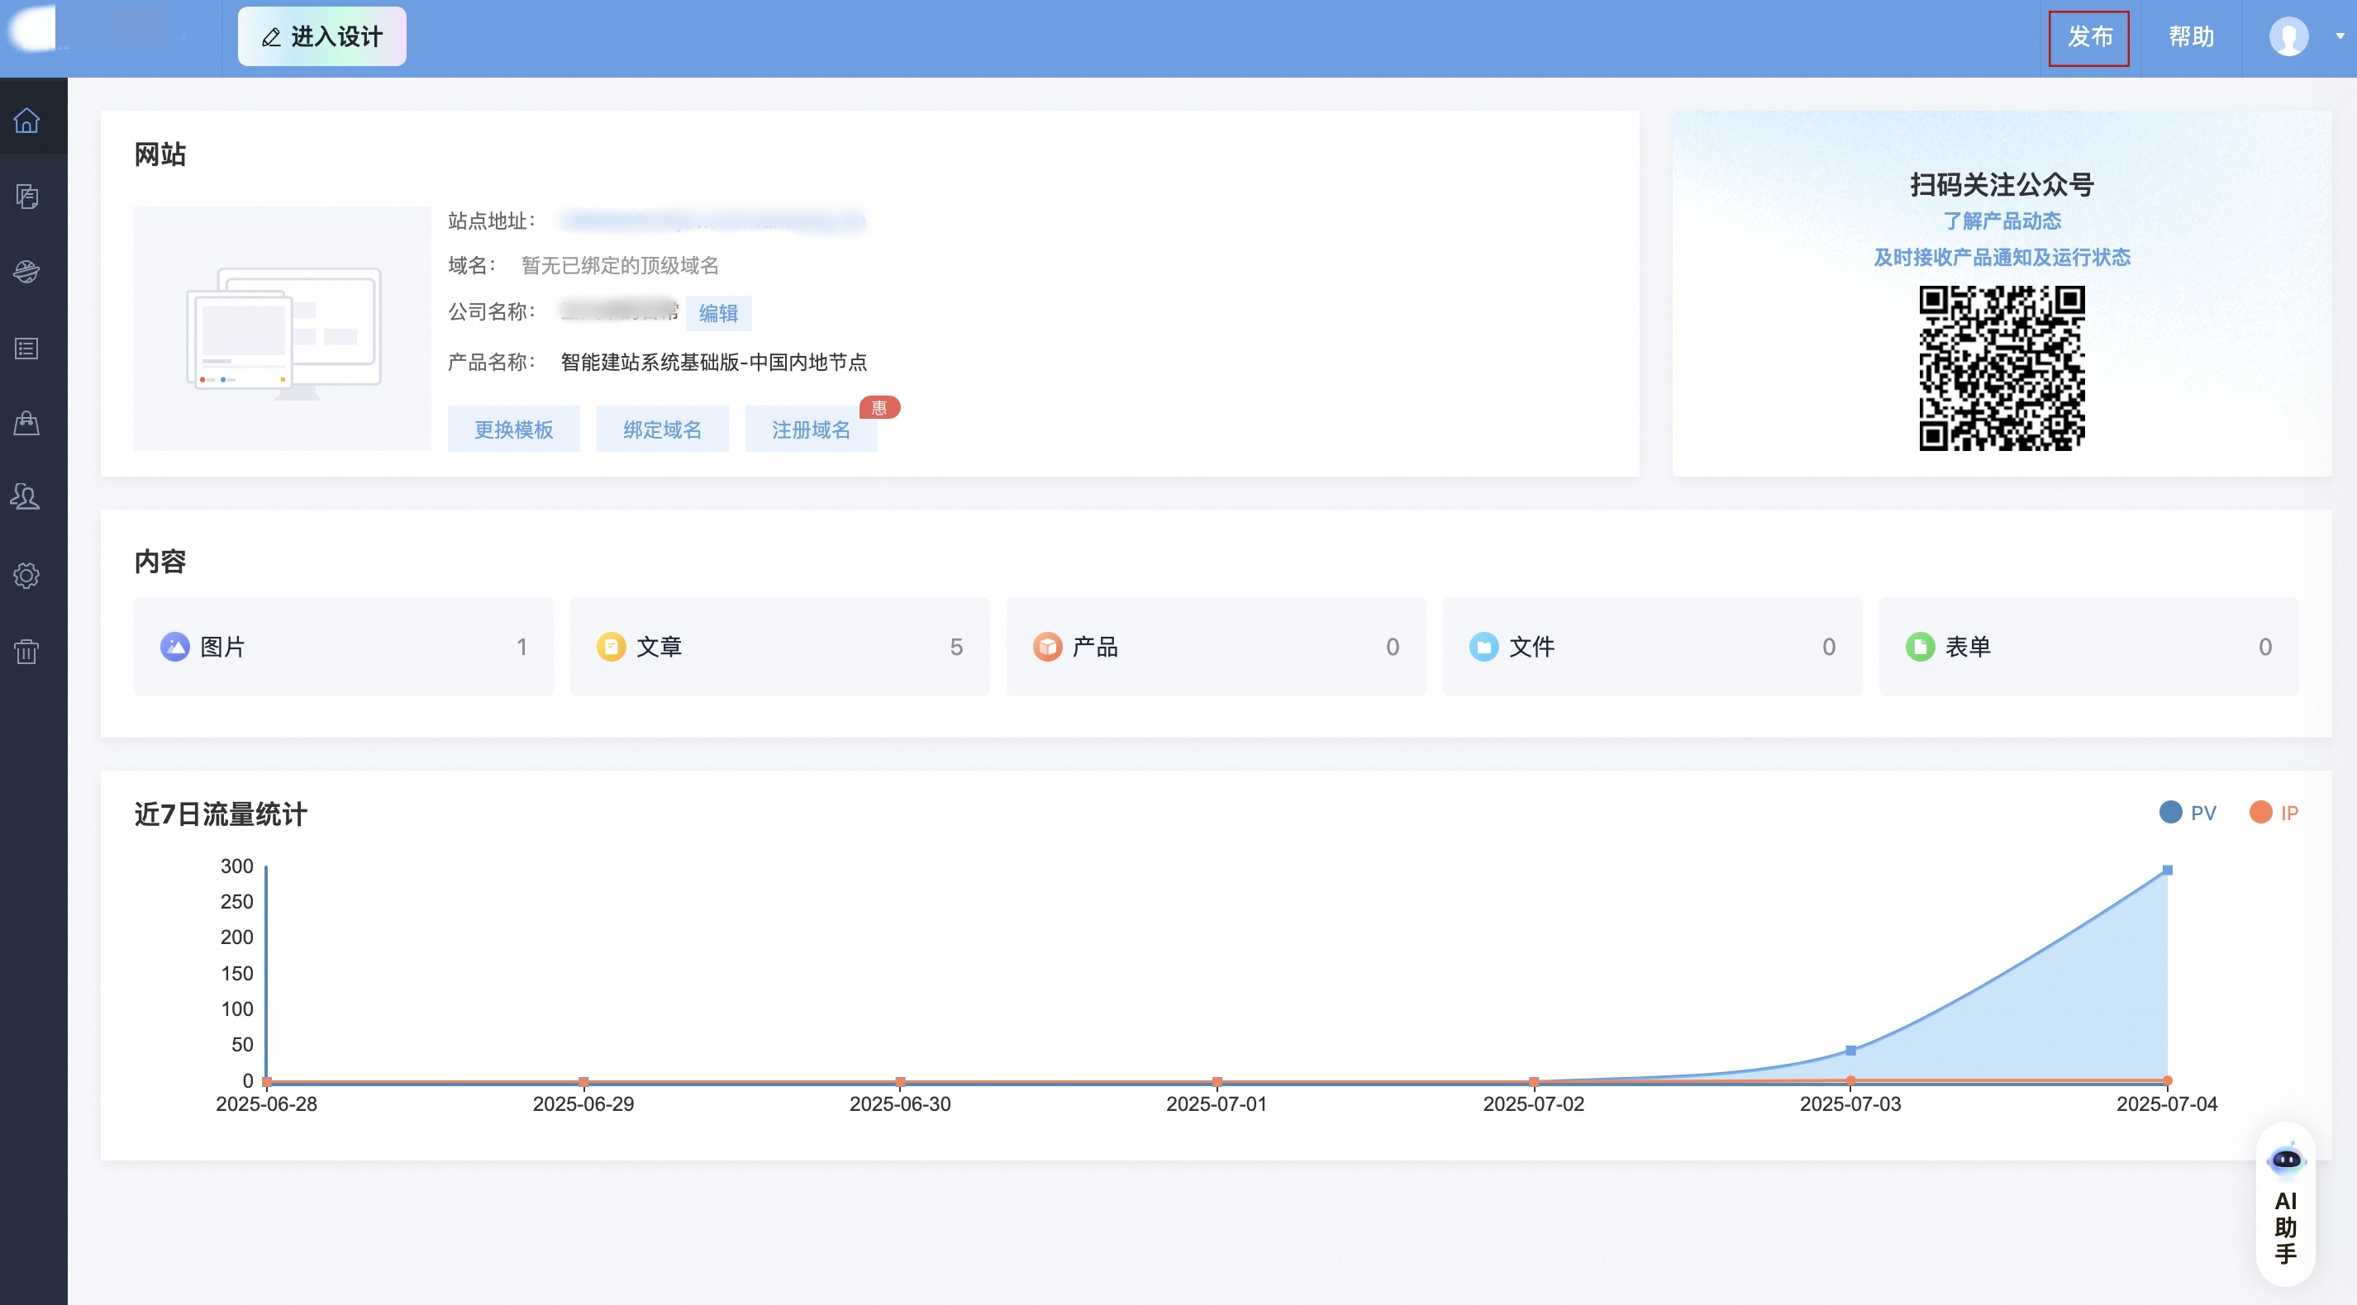The height and width of the screenshot is (1305, 2357).
Task: Click the globe domain icon in sidebar
Action: (26, 273)
